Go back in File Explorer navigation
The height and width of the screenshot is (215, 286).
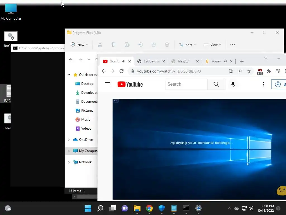tap(71, 60)
